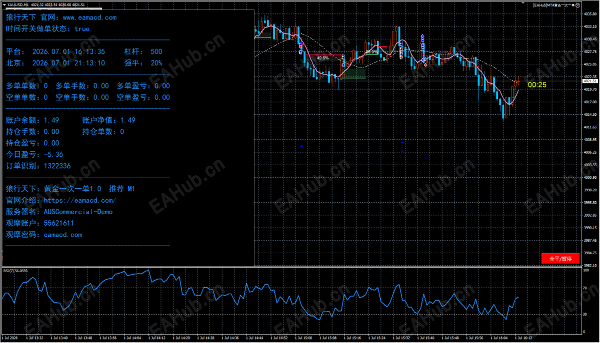Click the red 全平/暂停 button

coord(560,259)
